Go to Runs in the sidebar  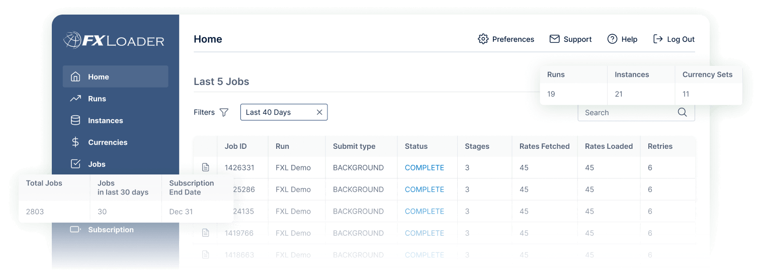97,99
